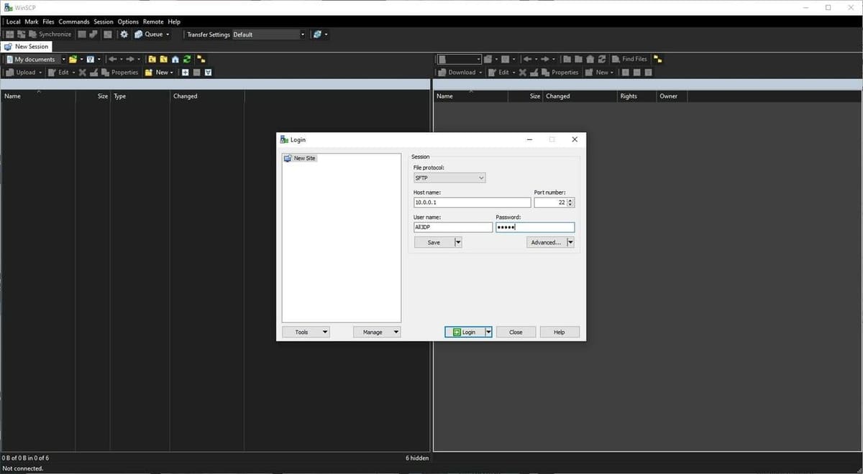Open the File protocol SFTP dropdown
863x474 pixels.
(449, 177)
